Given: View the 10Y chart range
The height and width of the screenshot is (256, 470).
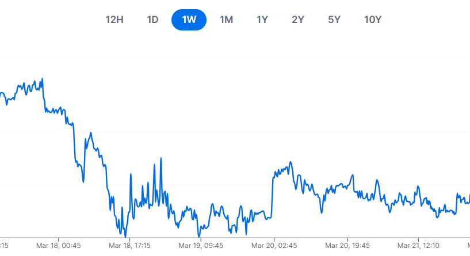Looking at the screenshot, I should point(373,20).
